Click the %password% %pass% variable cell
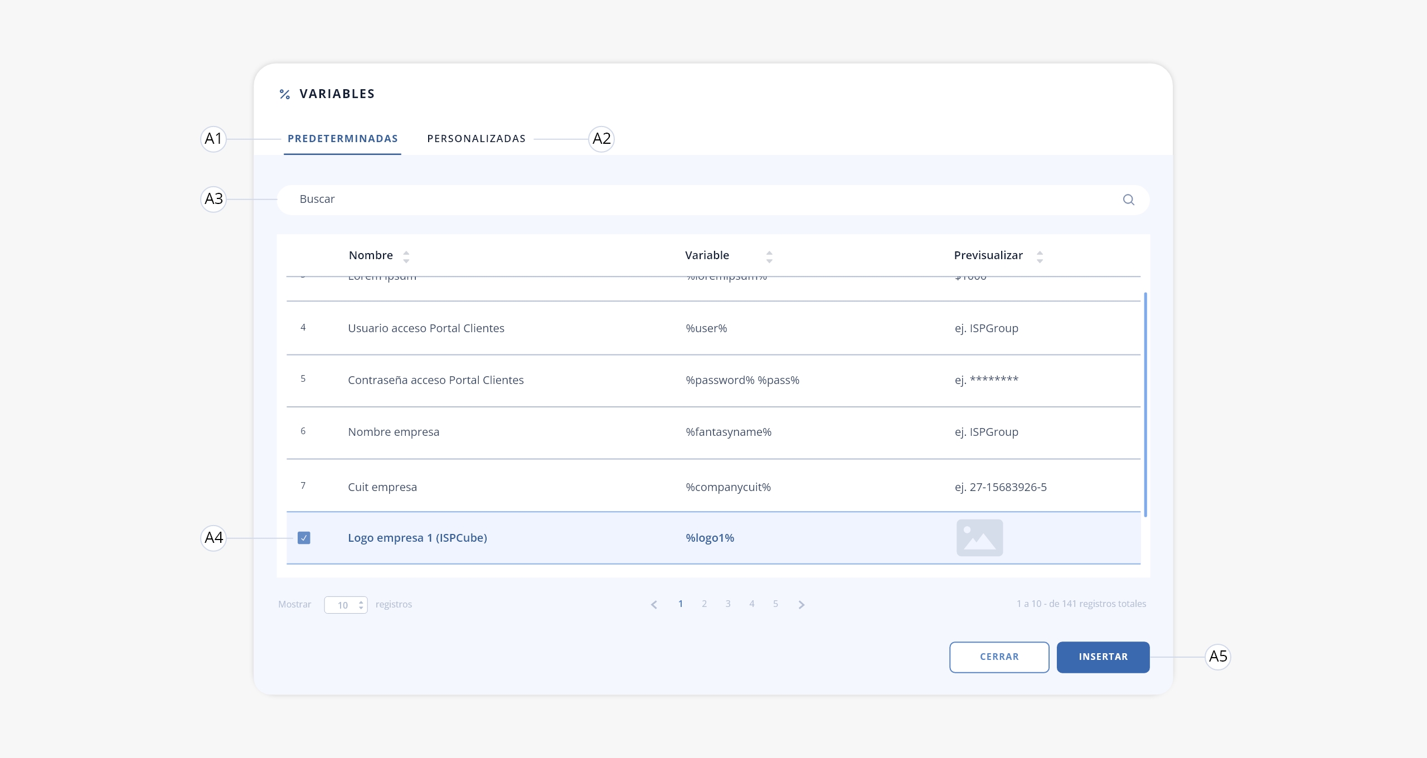This screenshot has width=1427, height=758. pyautogui.click(x=742, y=380)
